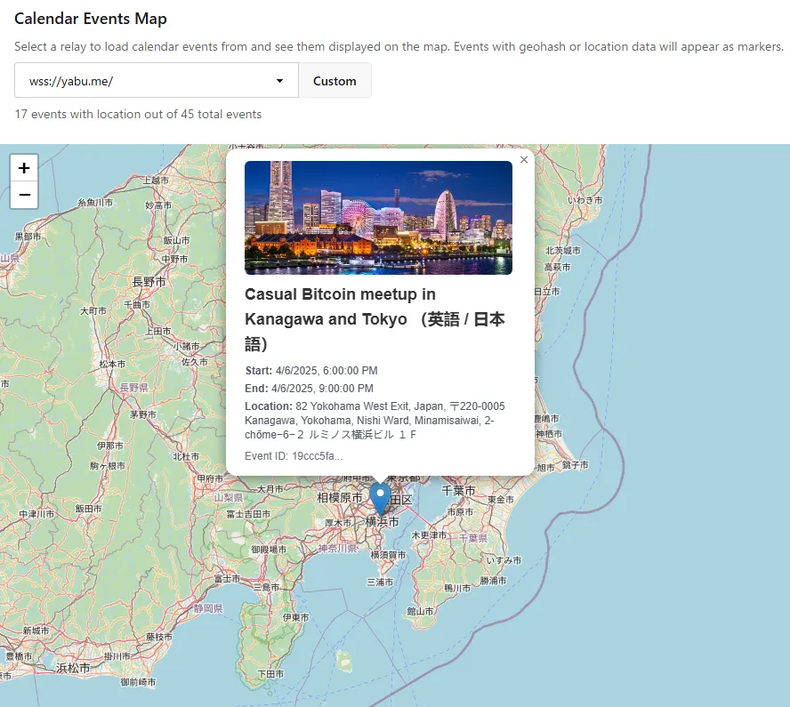
Task: Open the wss://yabu.me/ relay dropdown
Action: (x=157, y=81)
